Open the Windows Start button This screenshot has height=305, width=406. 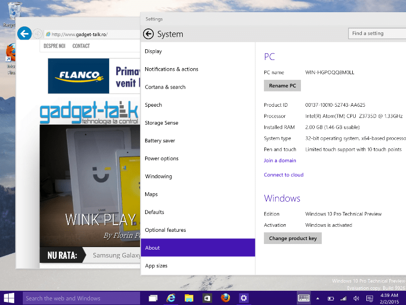coord(9,298)
